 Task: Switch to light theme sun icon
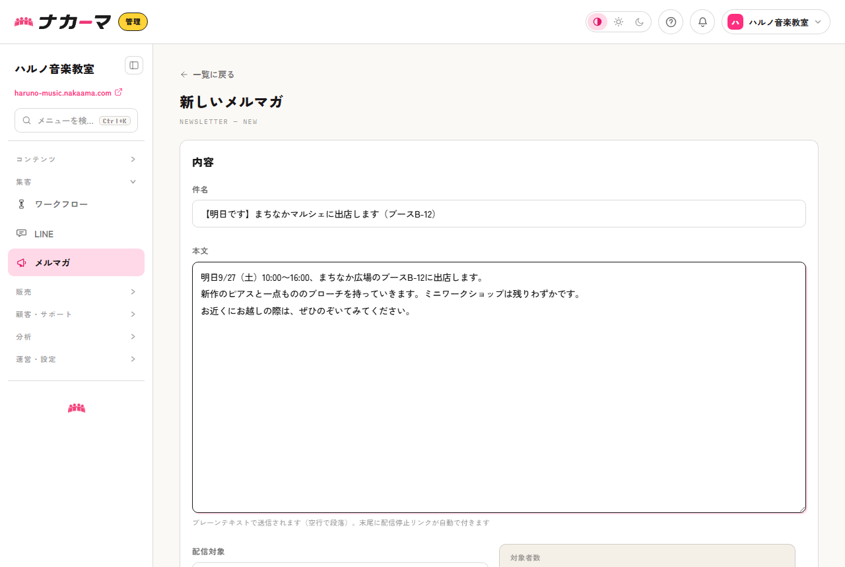pos(619,22)
